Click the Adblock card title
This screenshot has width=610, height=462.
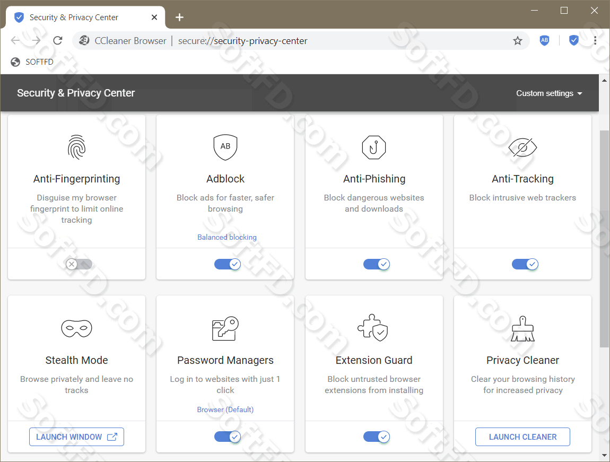click(225, 179)
